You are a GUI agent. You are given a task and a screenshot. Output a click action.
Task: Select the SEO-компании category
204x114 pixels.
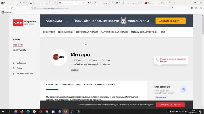(65, 32)
